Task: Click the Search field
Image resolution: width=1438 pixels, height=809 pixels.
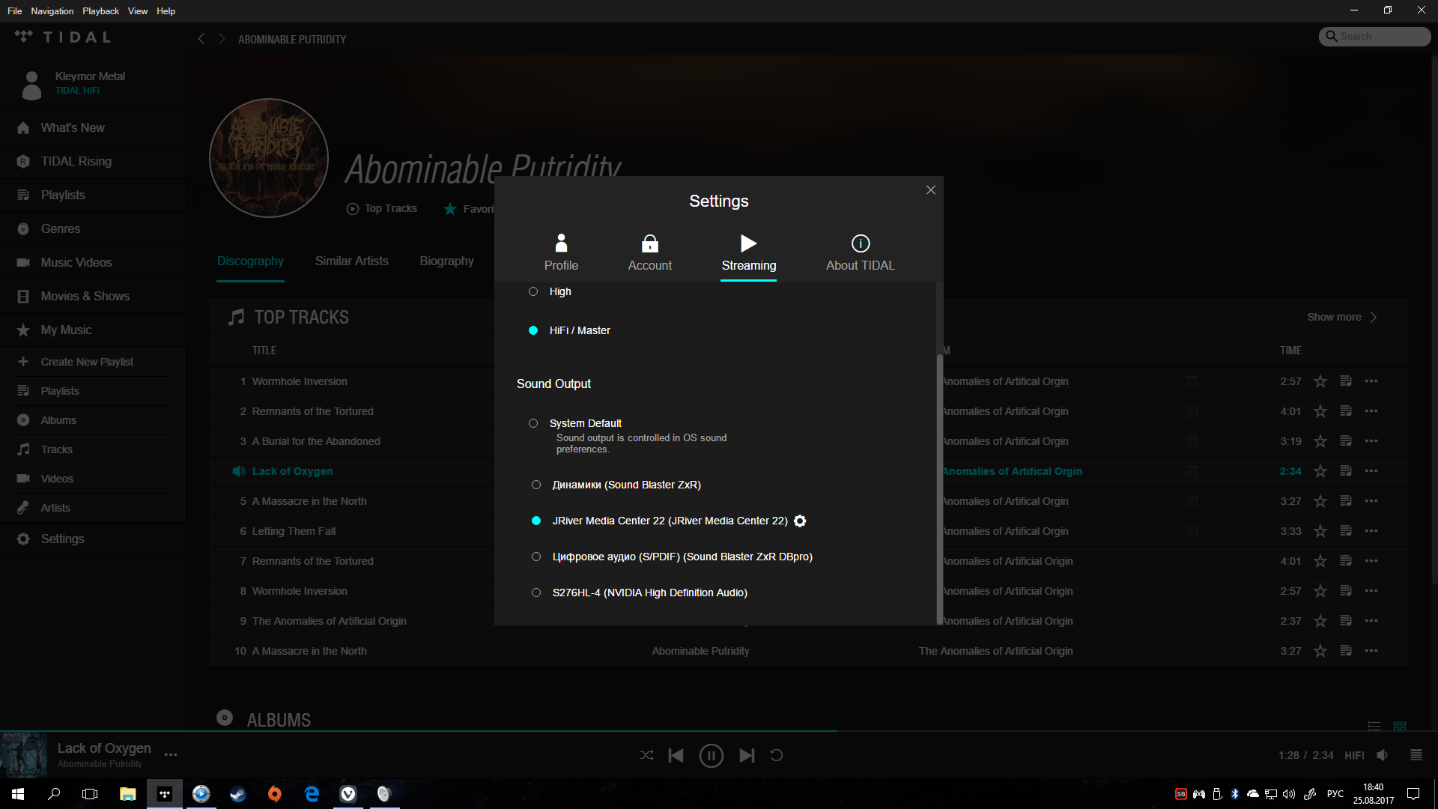Action: [1374, 36]
